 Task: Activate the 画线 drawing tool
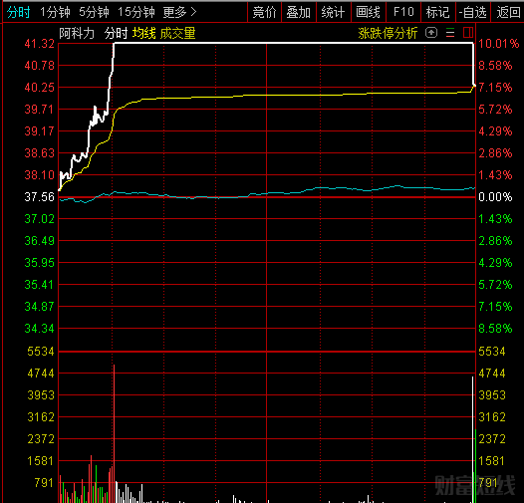[x=368, y=12]
